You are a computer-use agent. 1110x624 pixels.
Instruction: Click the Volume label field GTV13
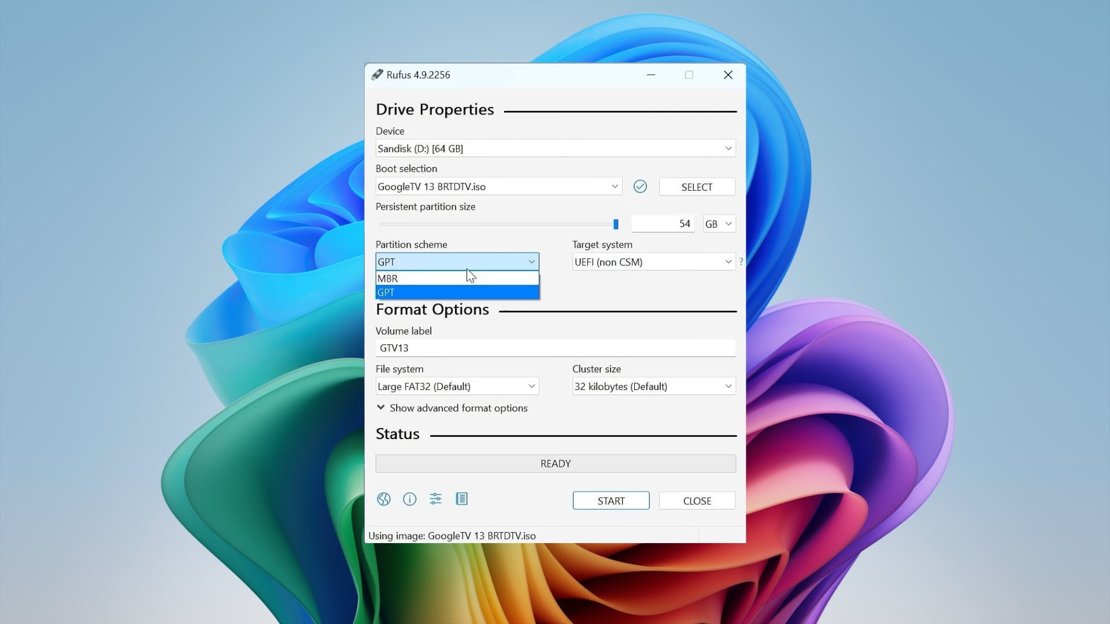click(x=556, y=348)
